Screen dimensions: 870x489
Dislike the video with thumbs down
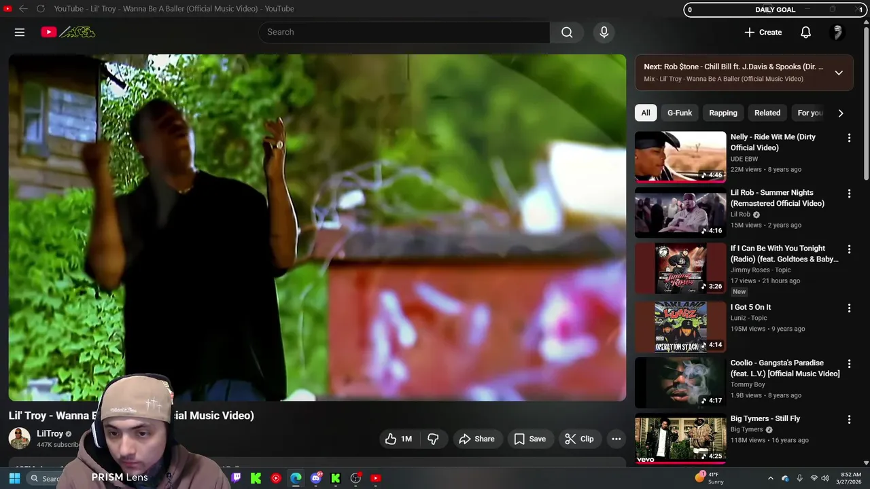[433, 439]
